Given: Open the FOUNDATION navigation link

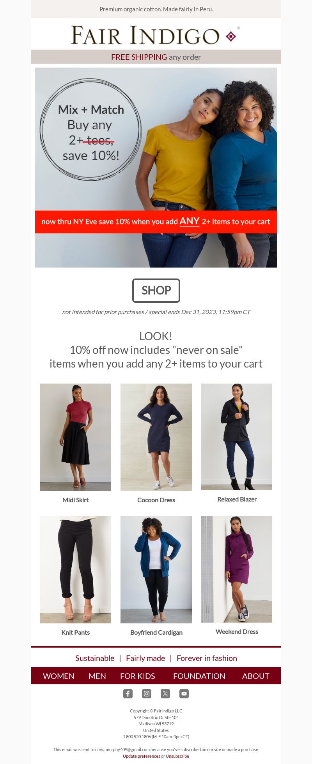Looking at the screenshot, I should click(199, 676).
